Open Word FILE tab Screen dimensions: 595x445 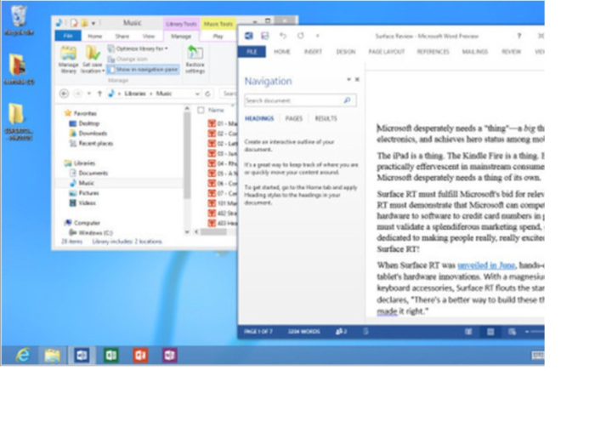[252, 52]
